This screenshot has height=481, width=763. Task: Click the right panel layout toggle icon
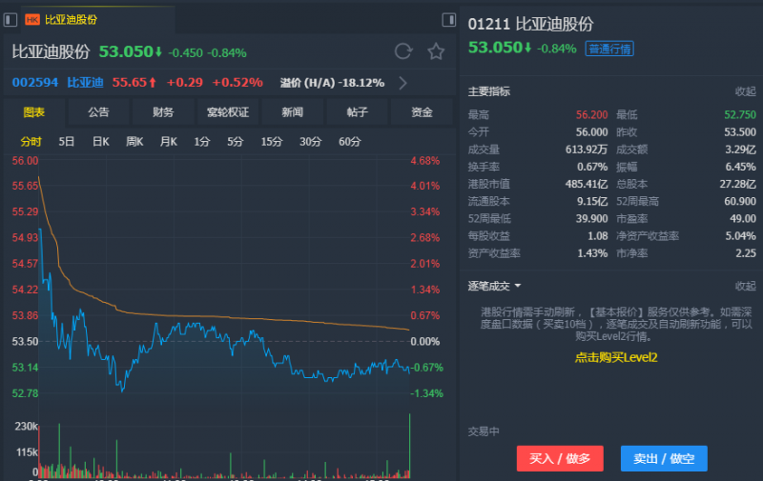pyautogui.click(x=448, y=20)
